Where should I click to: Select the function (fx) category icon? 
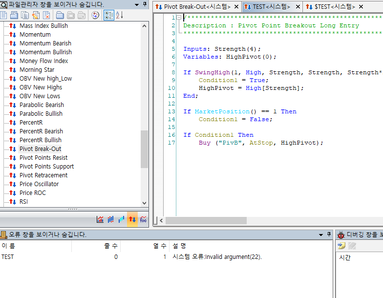tap(143, 220)
